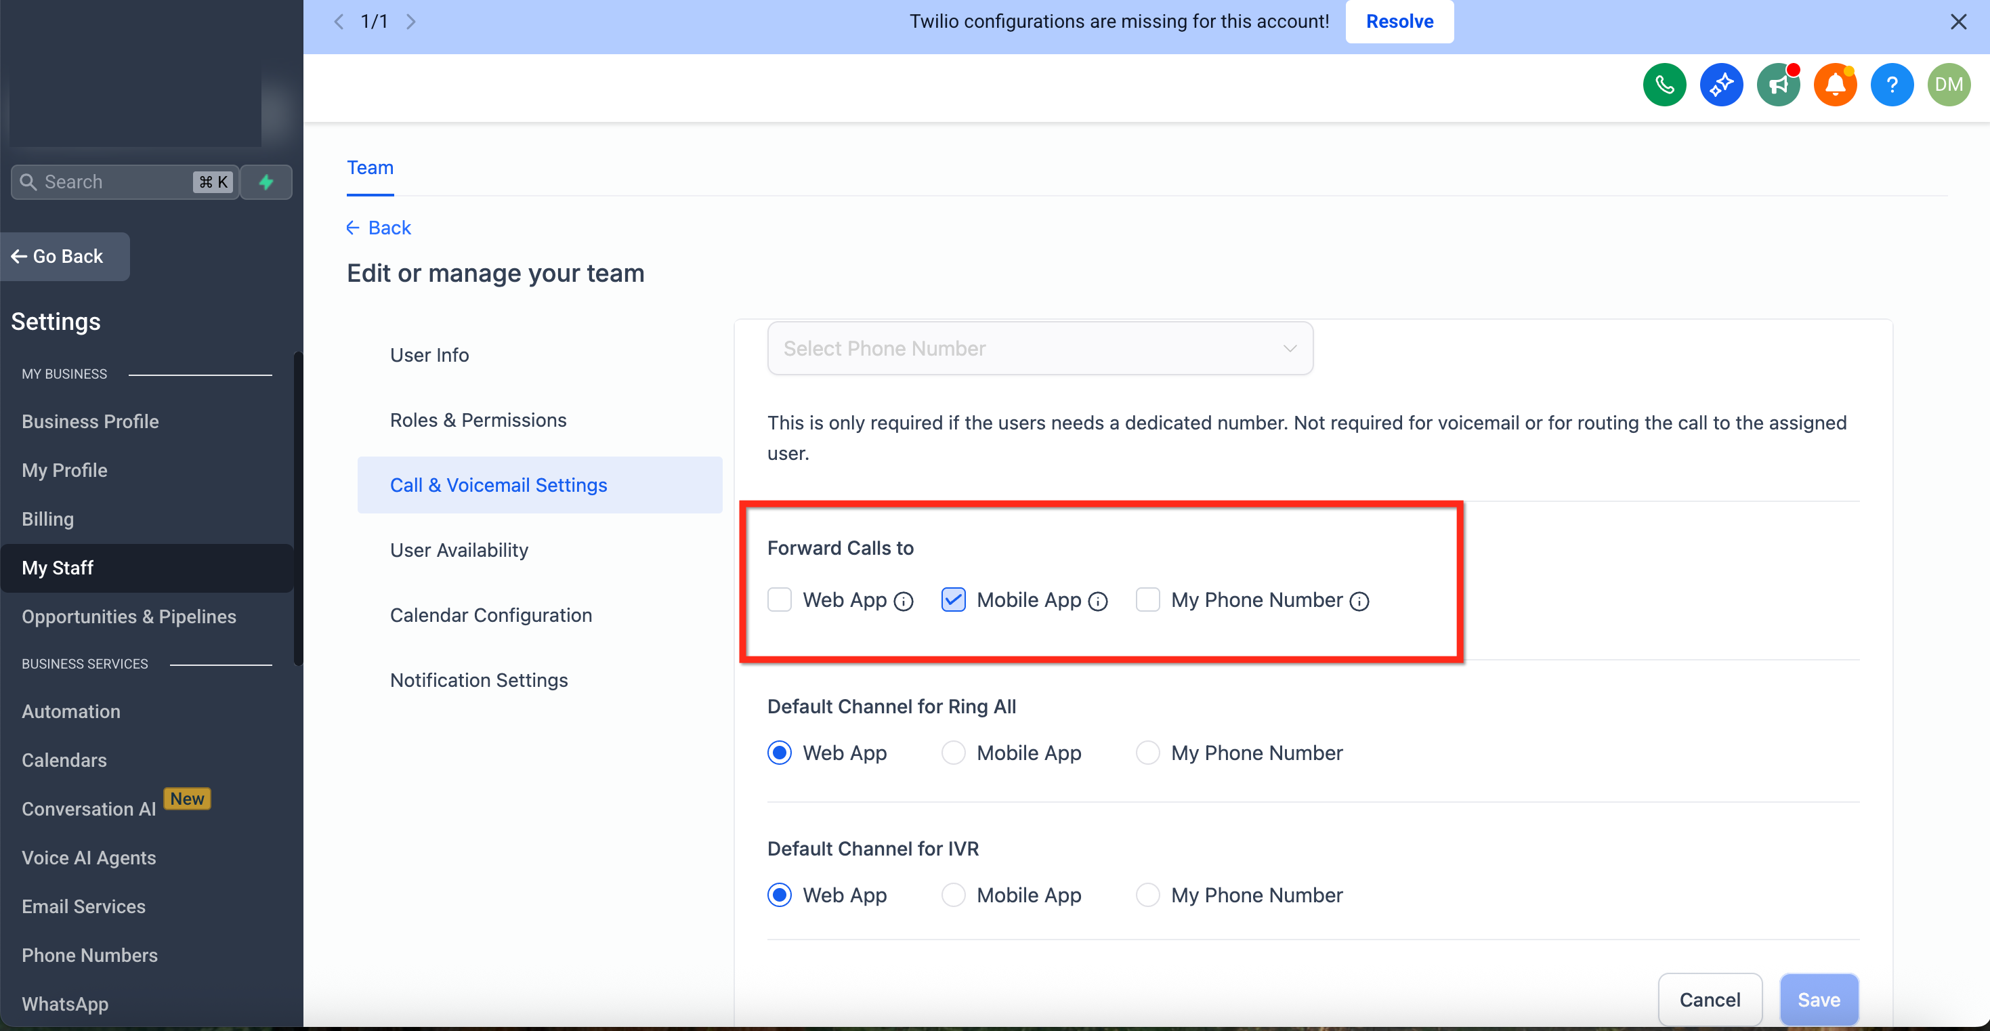Click info icon next to My Phone Number
Viewport: 1990px width, 1031px height.
pyautogui.click(x=1359, y=602)
